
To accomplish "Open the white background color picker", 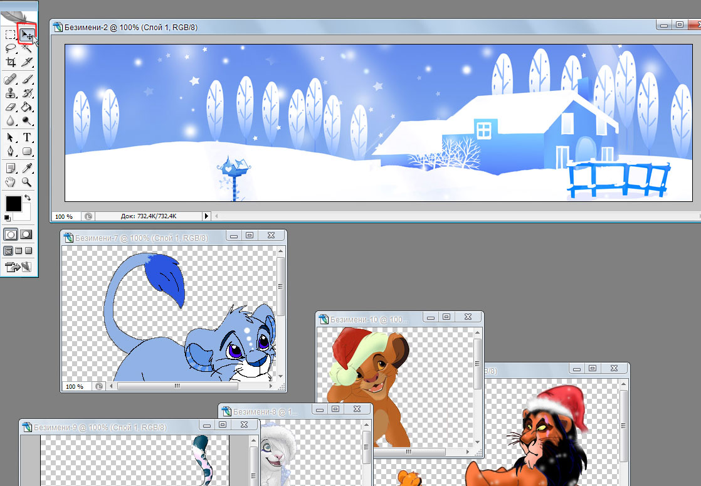I will (25, 216).
